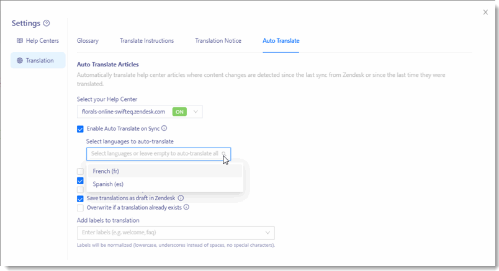Screen dimensions: 499x271
Task: Show info for Enable Auto Translate on Sync
Action: click(x=164, y=128)
